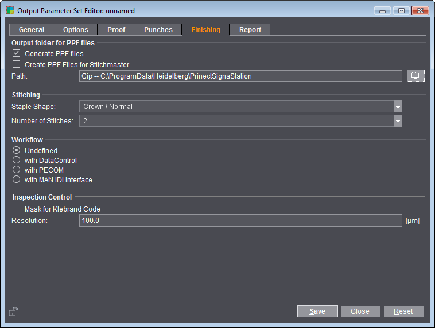435x328 pixels.
Task: Uncheck Generate PPF files checkbox
Action: 17,53
